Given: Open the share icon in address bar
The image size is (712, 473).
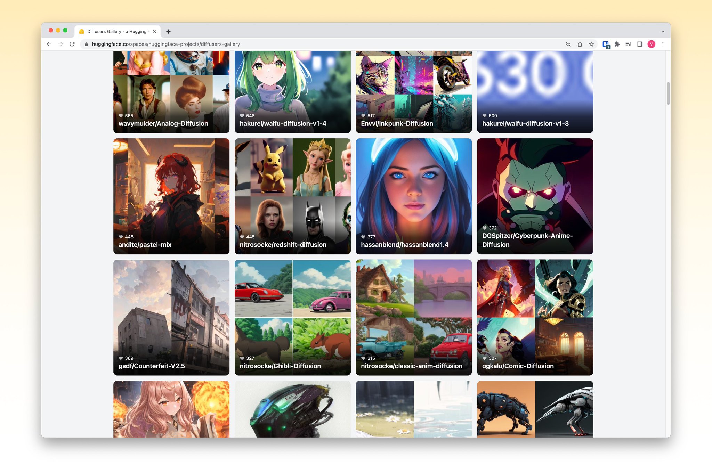Looking at the screenshot, I should (580, 44).
